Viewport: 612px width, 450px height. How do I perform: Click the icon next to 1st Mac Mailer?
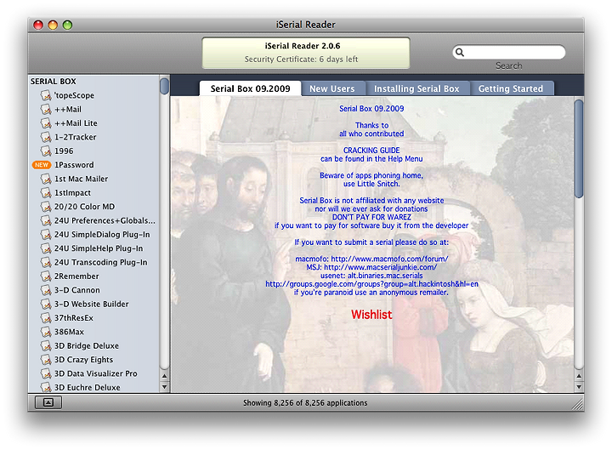coord(46,179)
